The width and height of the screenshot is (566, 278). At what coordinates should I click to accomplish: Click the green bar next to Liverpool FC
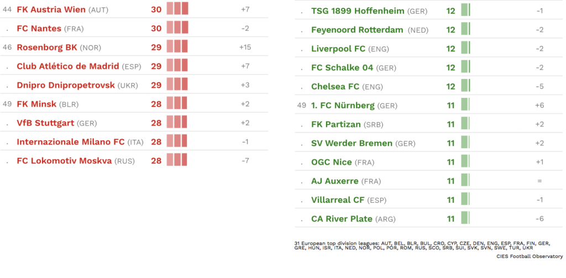465,48
